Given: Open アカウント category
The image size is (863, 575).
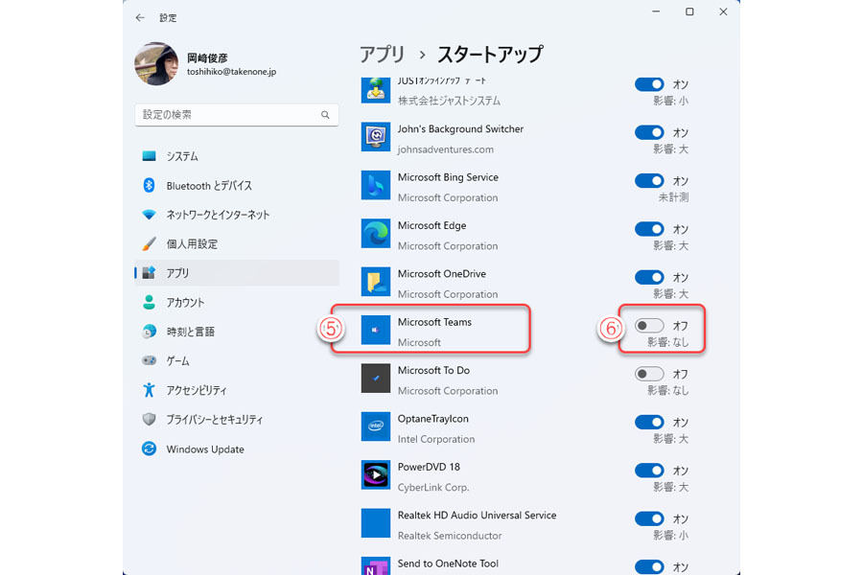Looking at the screenshot, I should click(237, 302).
